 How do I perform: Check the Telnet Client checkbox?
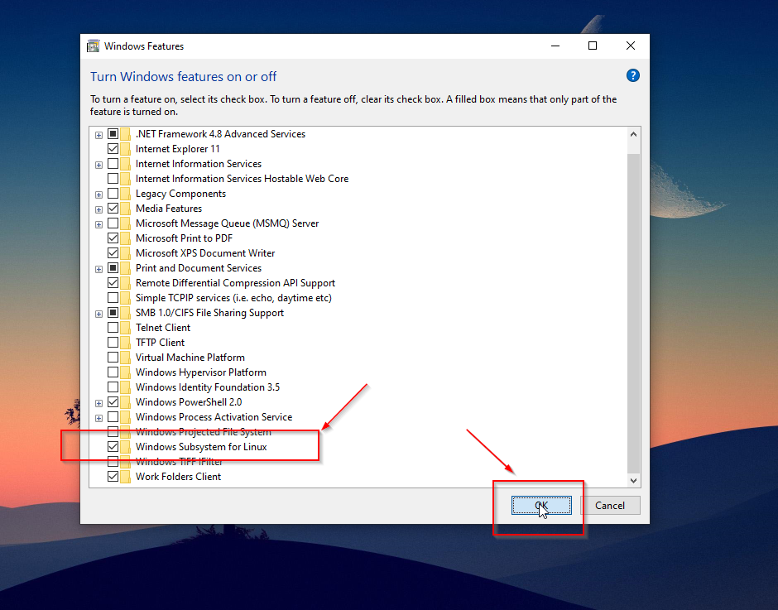(113, 328)
